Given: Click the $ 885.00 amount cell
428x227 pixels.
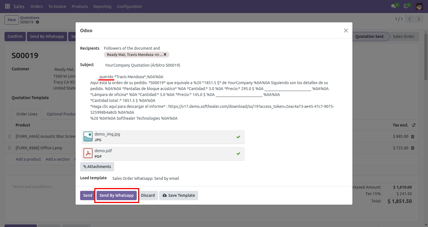Looking at the screenshot, I should (401, 136).
